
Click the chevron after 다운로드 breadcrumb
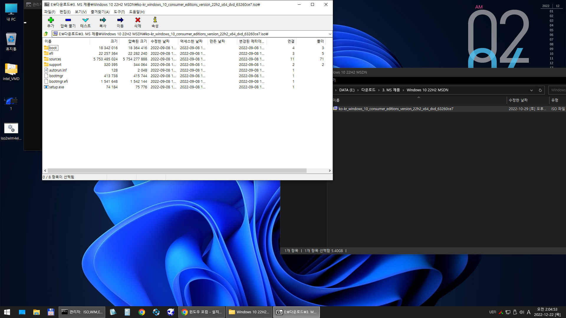379,90
